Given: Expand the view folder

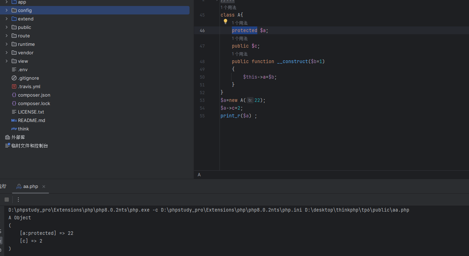Looking at the screenshot, I should pyautogui.click(x=6, y=61).
